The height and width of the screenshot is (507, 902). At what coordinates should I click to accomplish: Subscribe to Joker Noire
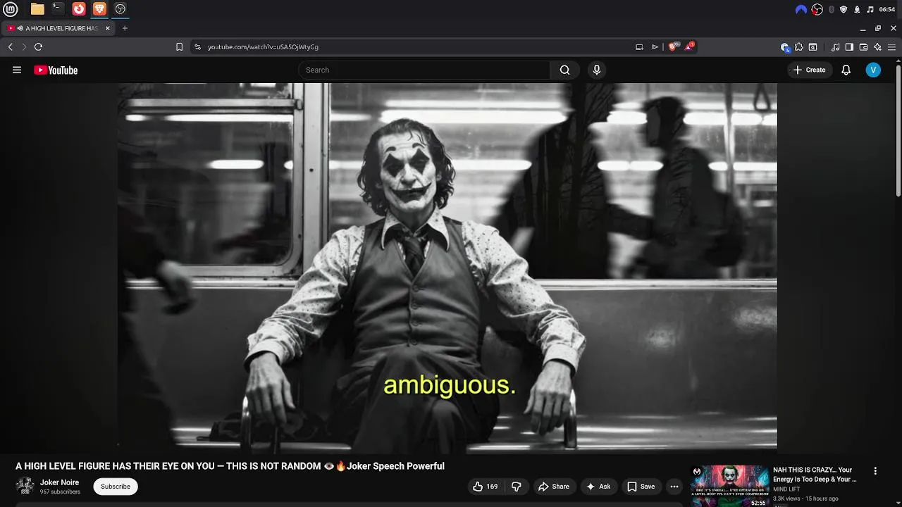click(116, 487)
